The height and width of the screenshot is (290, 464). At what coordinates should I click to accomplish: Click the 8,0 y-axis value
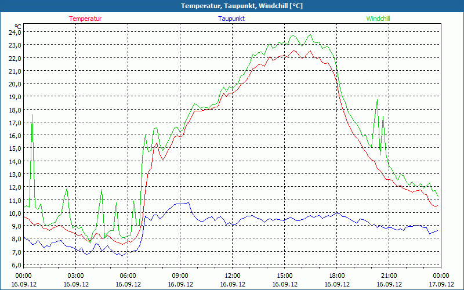pyautogui.click(x=17, y=239)
